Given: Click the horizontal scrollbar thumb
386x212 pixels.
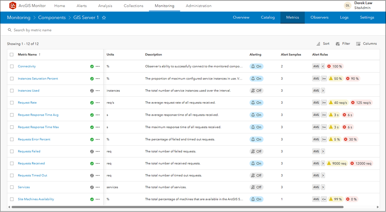Looking at the screenshot, I should point(177,207).
